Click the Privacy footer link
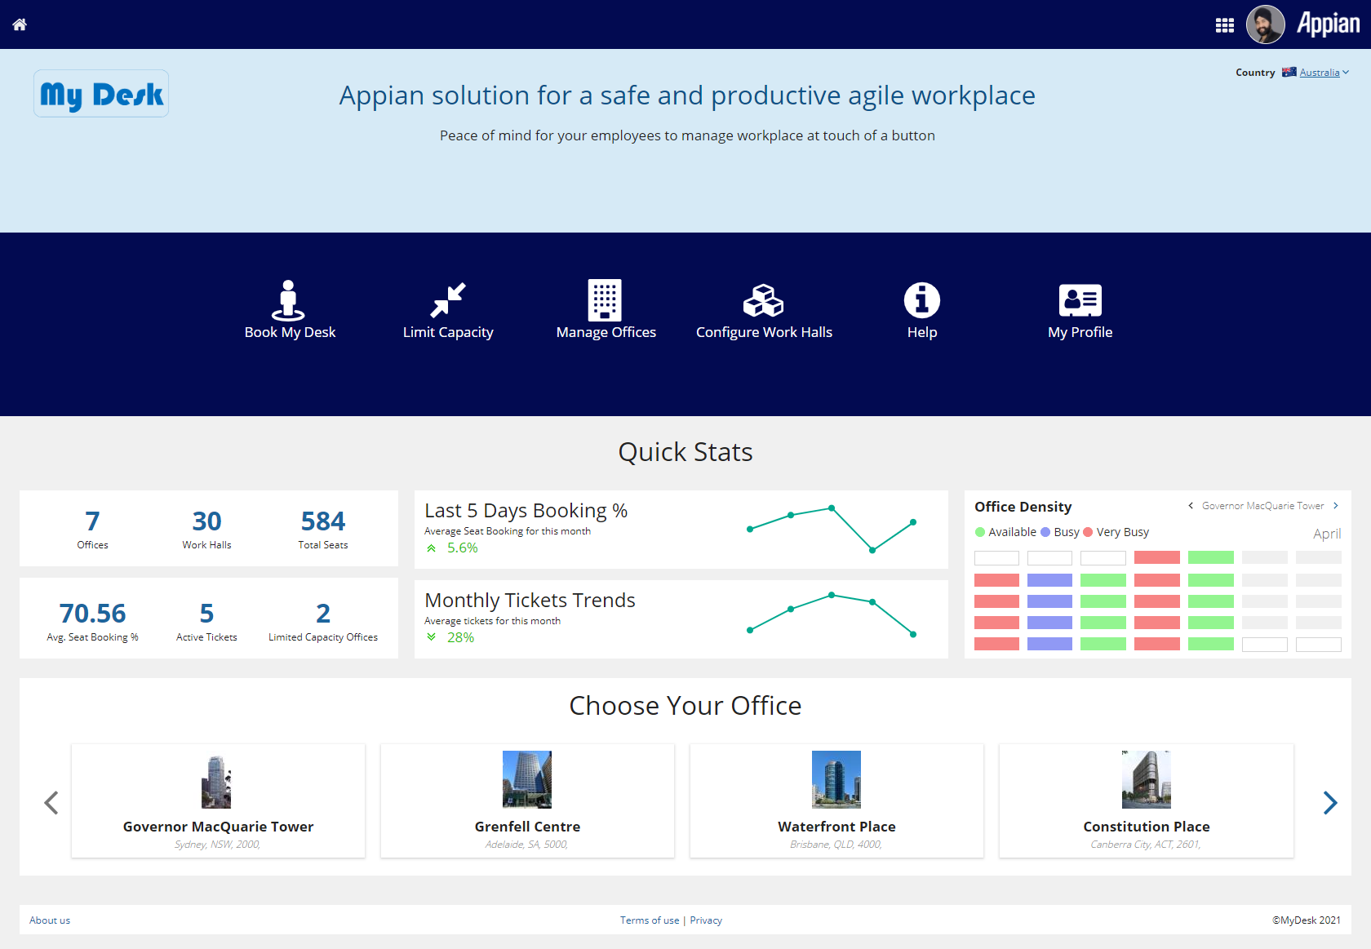This screenshot has width=1371, height=949. pyautogui.click(x=706, y=920)
